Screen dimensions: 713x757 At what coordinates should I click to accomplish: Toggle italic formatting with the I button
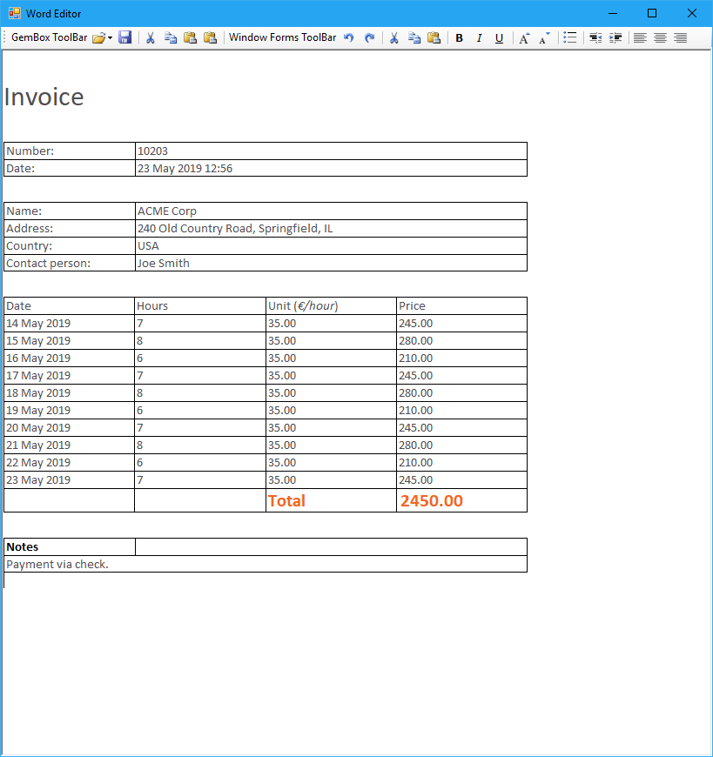tap(479, 37)
